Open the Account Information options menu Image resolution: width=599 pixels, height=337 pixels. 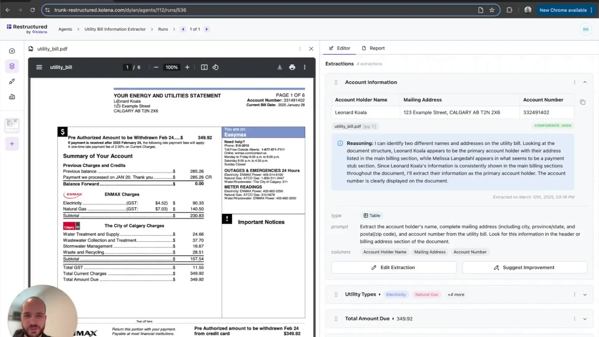(x=575, y=82)
